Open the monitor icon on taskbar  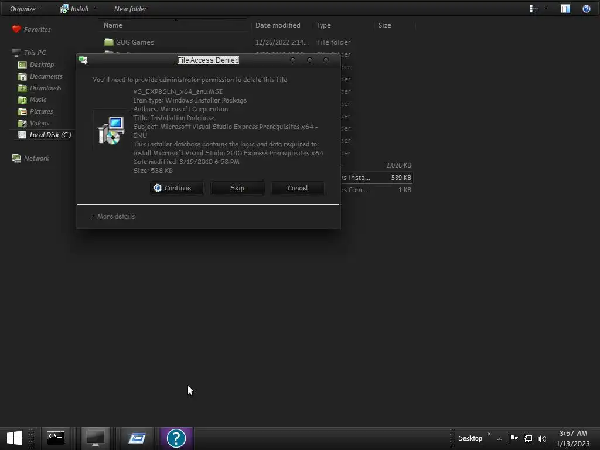tap(96, 438)
